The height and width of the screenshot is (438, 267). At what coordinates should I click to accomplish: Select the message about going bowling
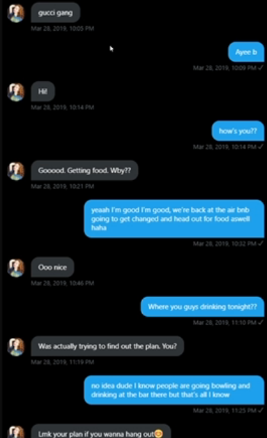pyautogui.click(x=174, y=390)
